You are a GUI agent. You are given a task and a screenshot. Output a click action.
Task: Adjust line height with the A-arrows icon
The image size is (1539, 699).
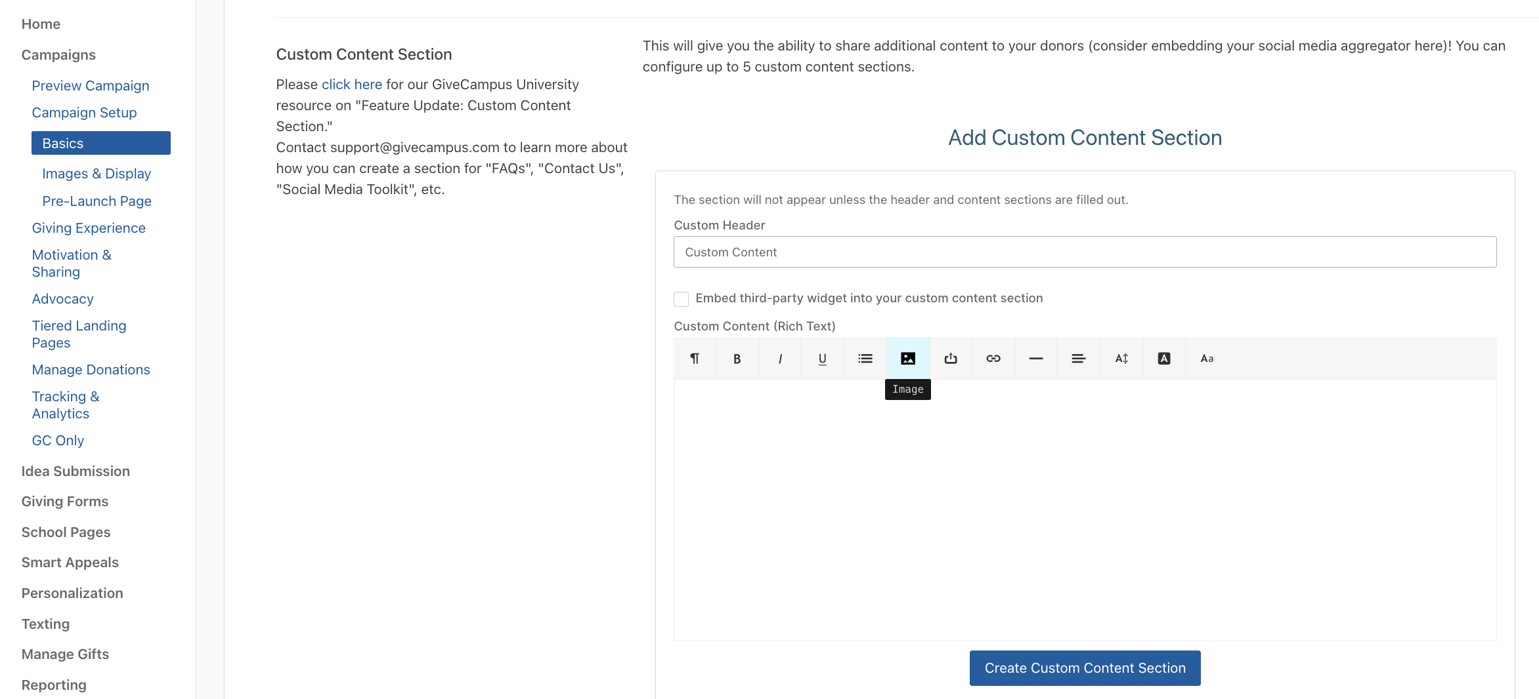[1121, 358]
